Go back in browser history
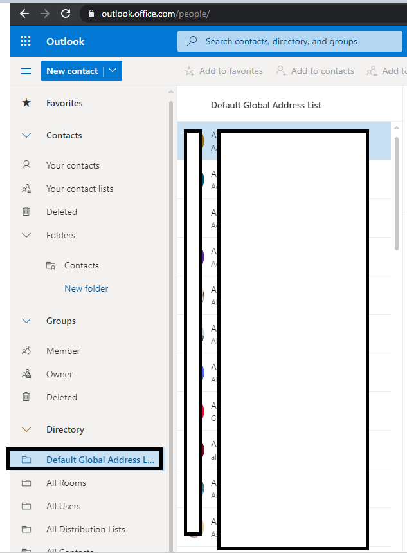 point(24,14)
